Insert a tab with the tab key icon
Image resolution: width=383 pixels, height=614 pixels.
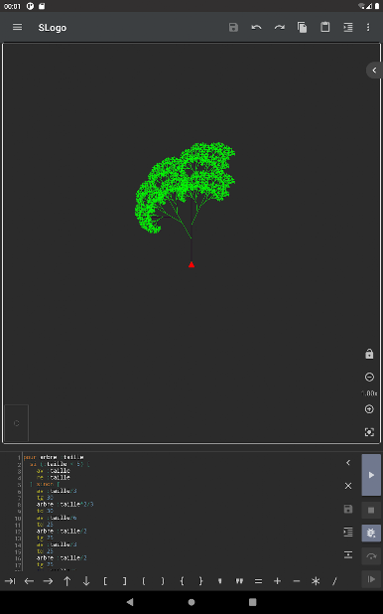pyautogui.click(x=10, y=581)
